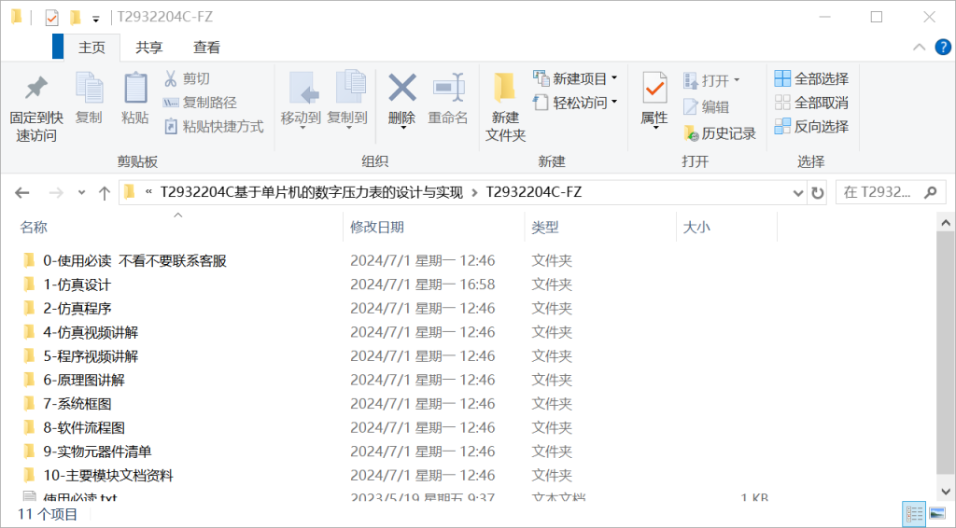Select folder 0-使用必读 不看不要联系客服

click(x=134, y=260)
